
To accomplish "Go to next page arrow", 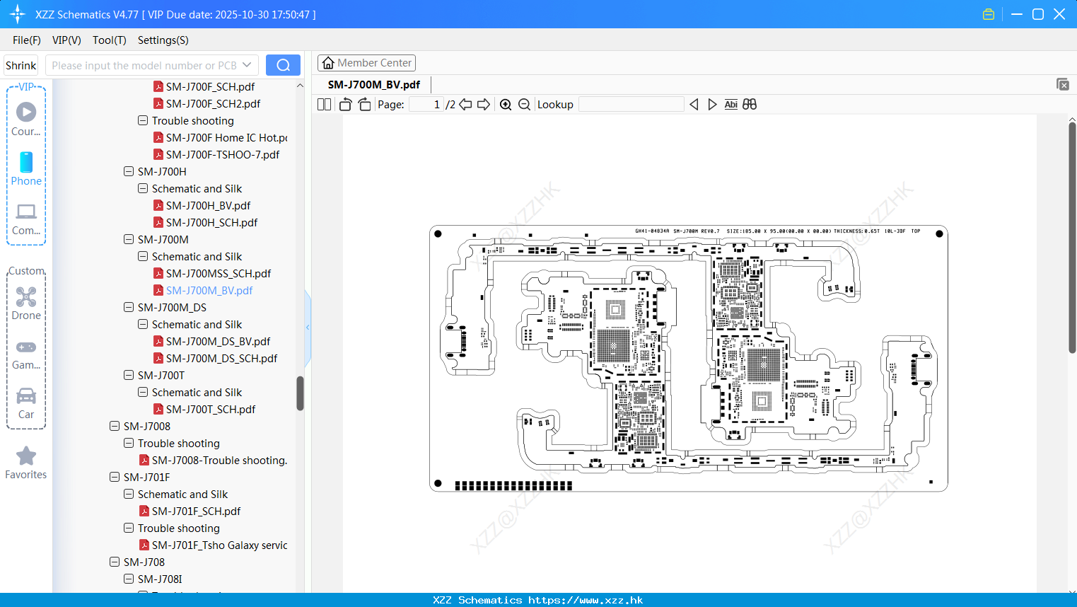I will [x=484, y=104].
